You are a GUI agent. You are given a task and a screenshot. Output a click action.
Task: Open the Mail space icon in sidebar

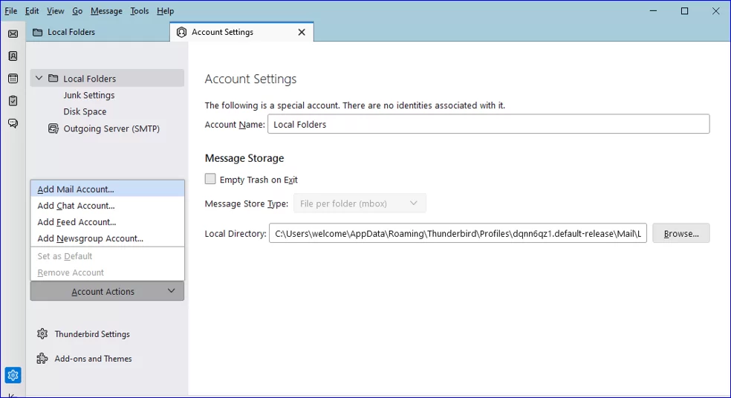(13, 34)
